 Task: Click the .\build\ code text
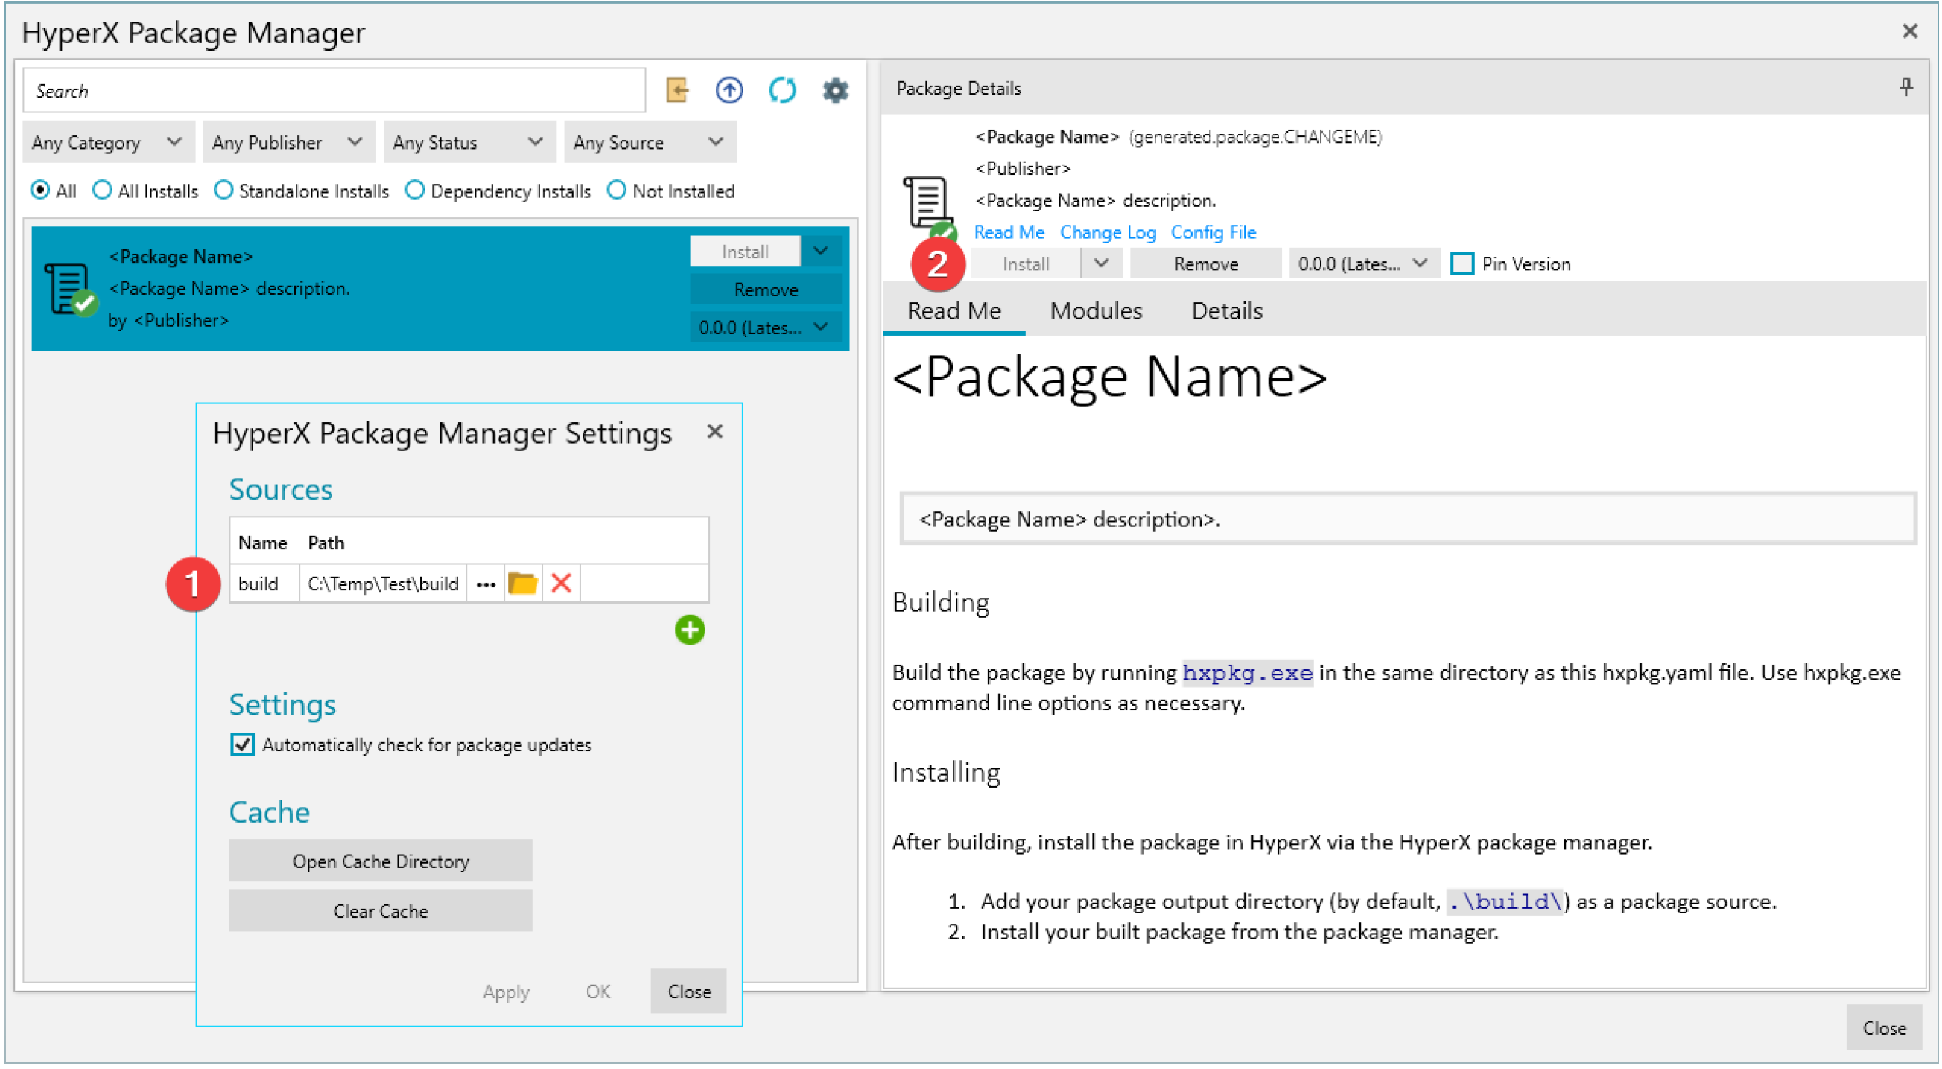click(x=1505, y=902)
